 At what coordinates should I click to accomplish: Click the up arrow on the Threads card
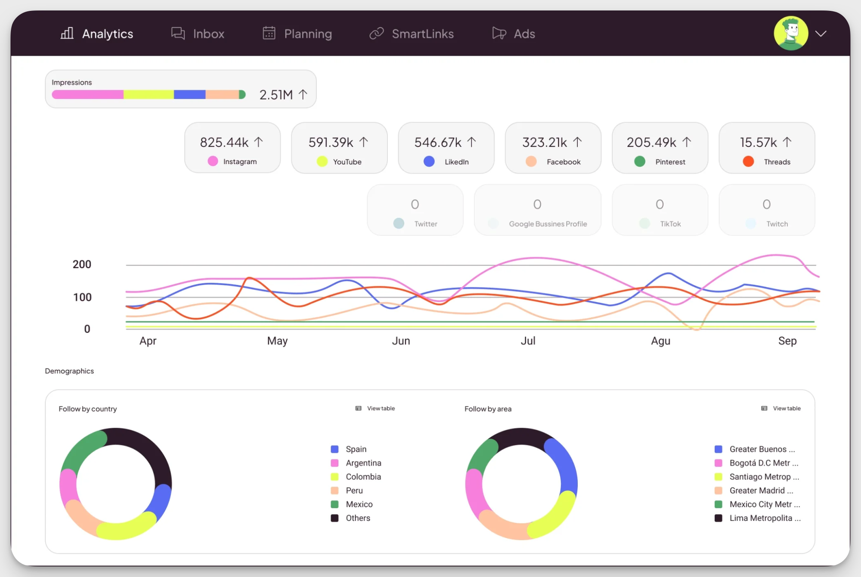pos(787,142)
